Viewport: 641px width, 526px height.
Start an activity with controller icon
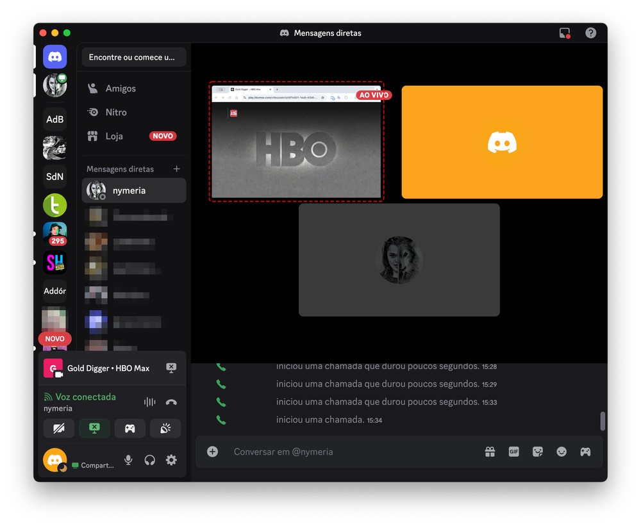click(130, 429)
